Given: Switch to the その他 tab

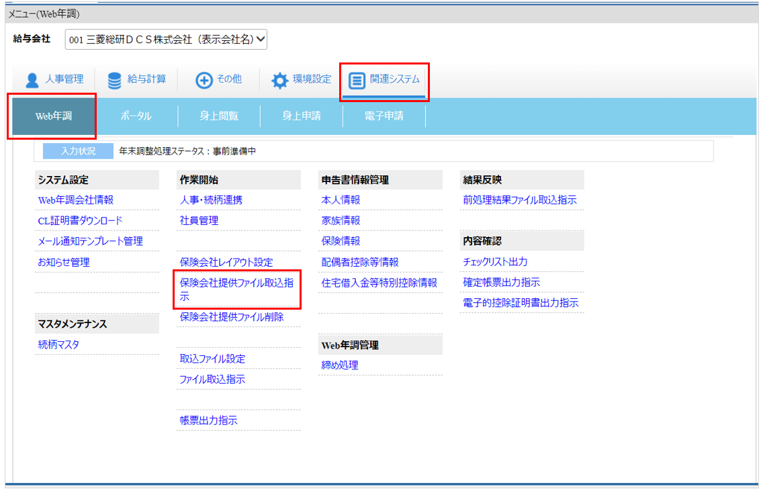Looking at the screenshot, I should click(218, 79).
